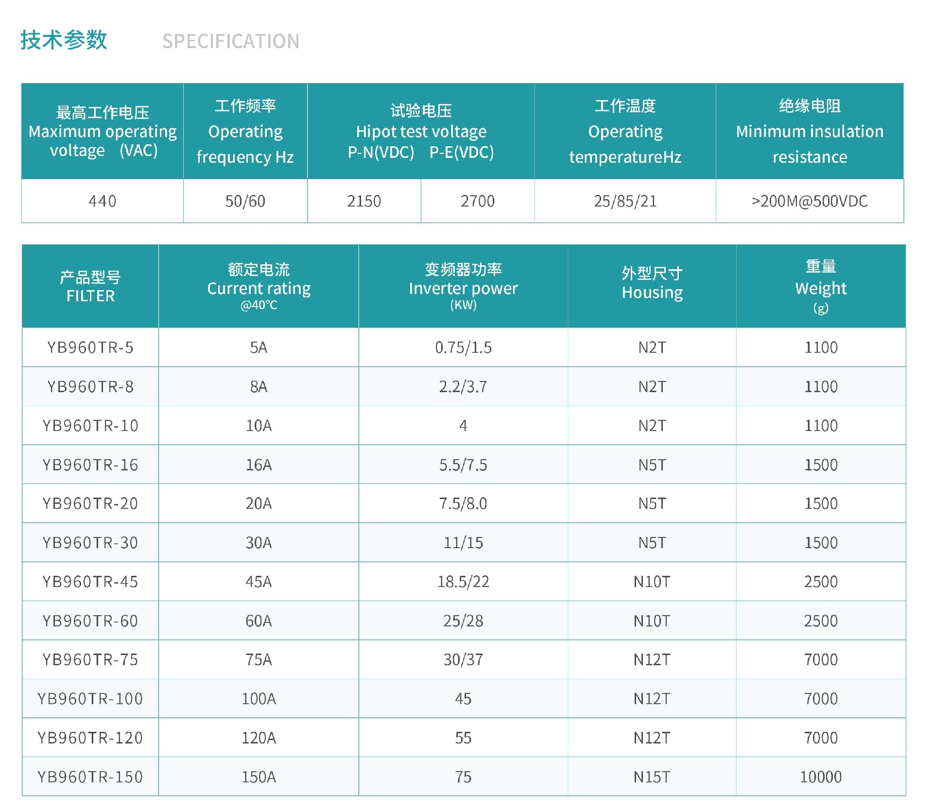Click the 30/37 inverter power
This screenshot has height=812, width=933.
click(463, 660)
